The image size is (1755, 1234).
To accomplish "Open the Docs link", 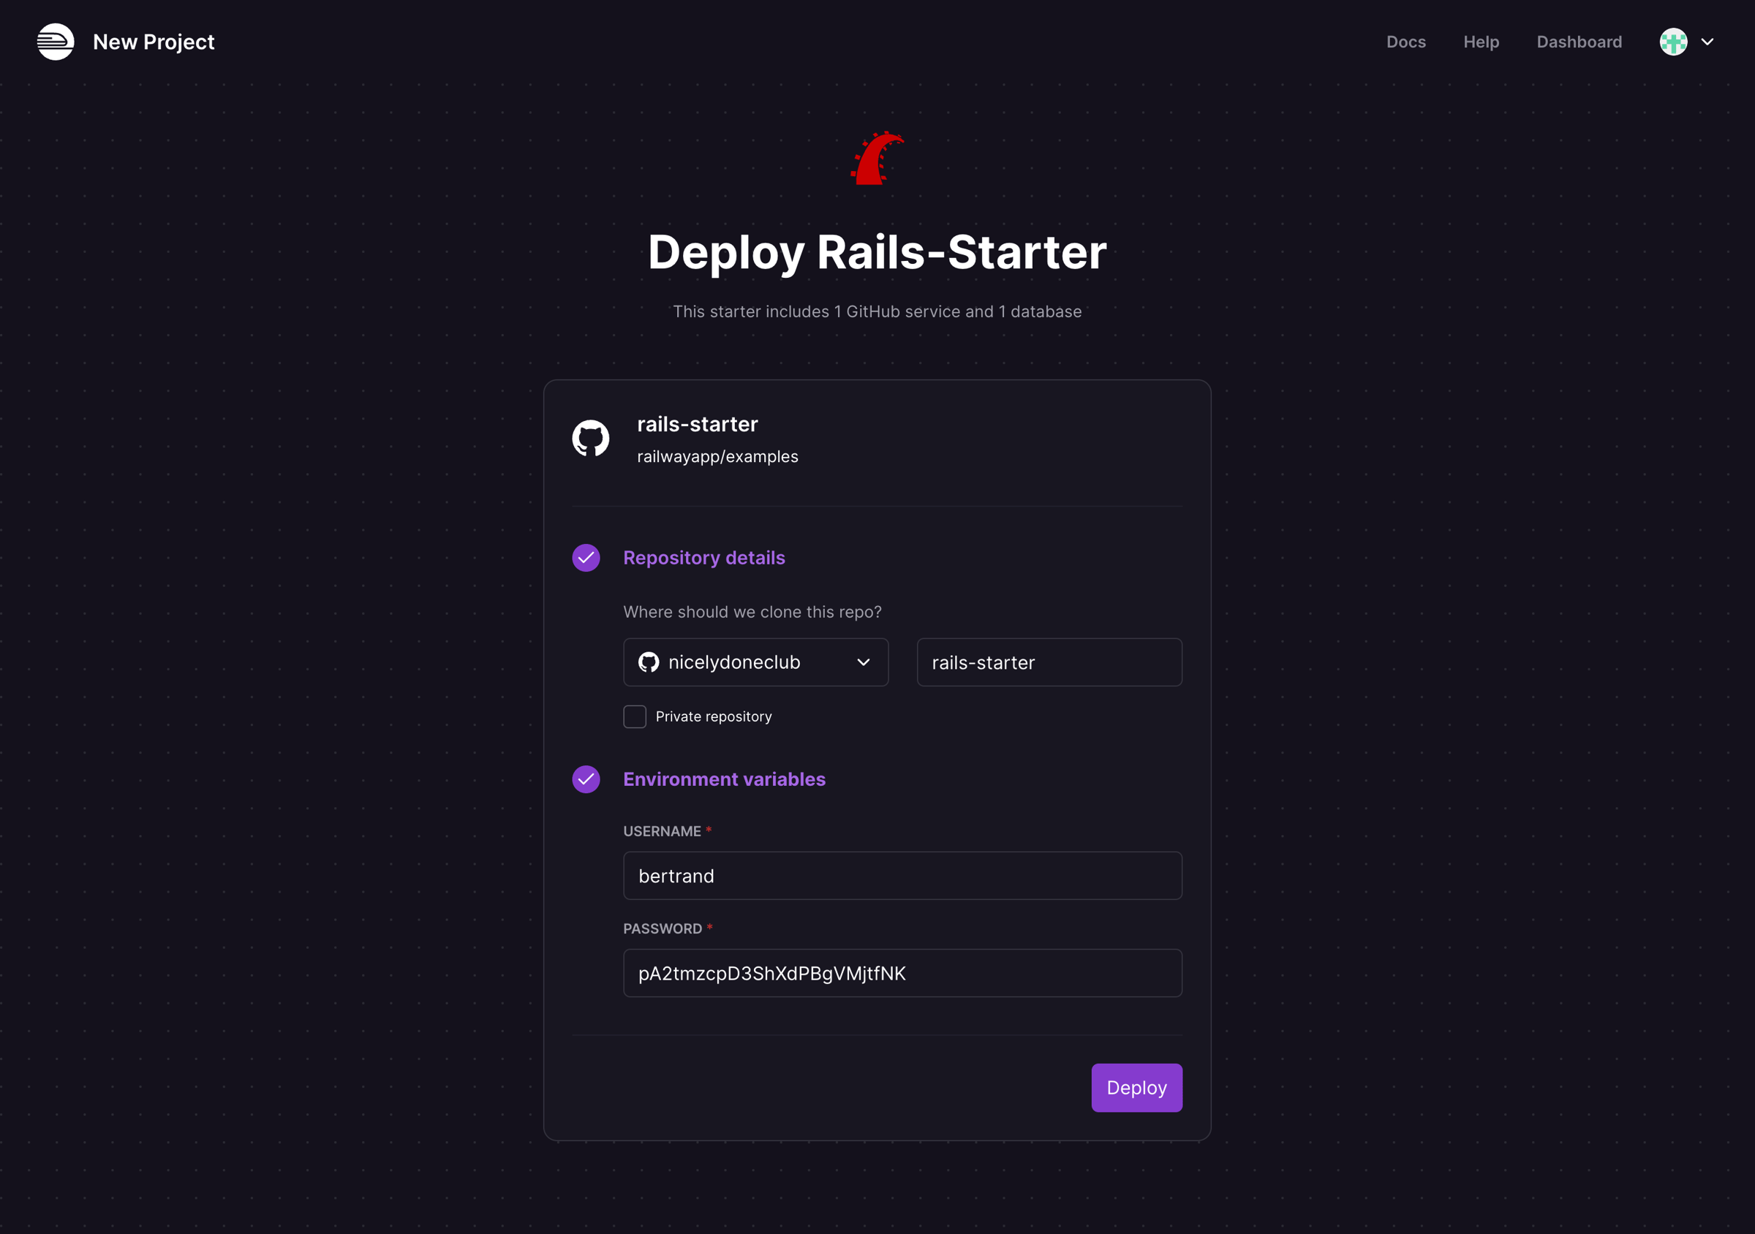I will 1406,42.
